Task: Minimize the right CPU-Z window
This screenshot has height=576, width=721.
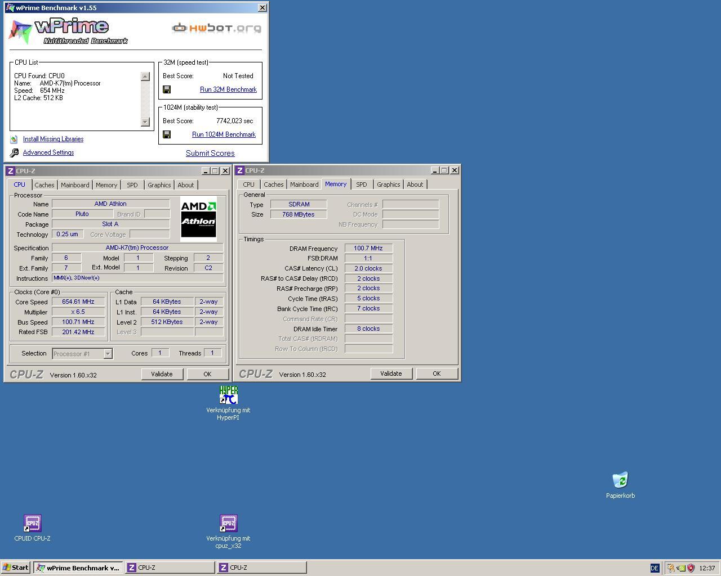Action: [x=435, y=170]
